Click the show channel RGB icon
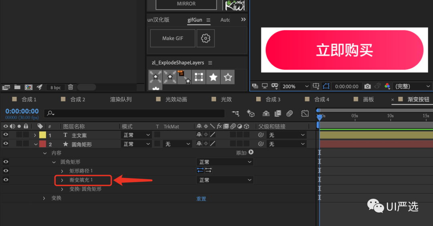 tap(387, 86)
